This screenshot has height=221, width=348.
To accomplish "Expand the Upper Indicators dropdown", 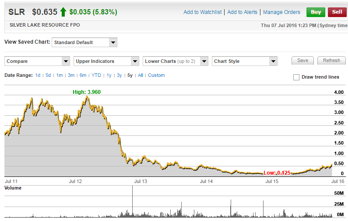I will point(106,61).
